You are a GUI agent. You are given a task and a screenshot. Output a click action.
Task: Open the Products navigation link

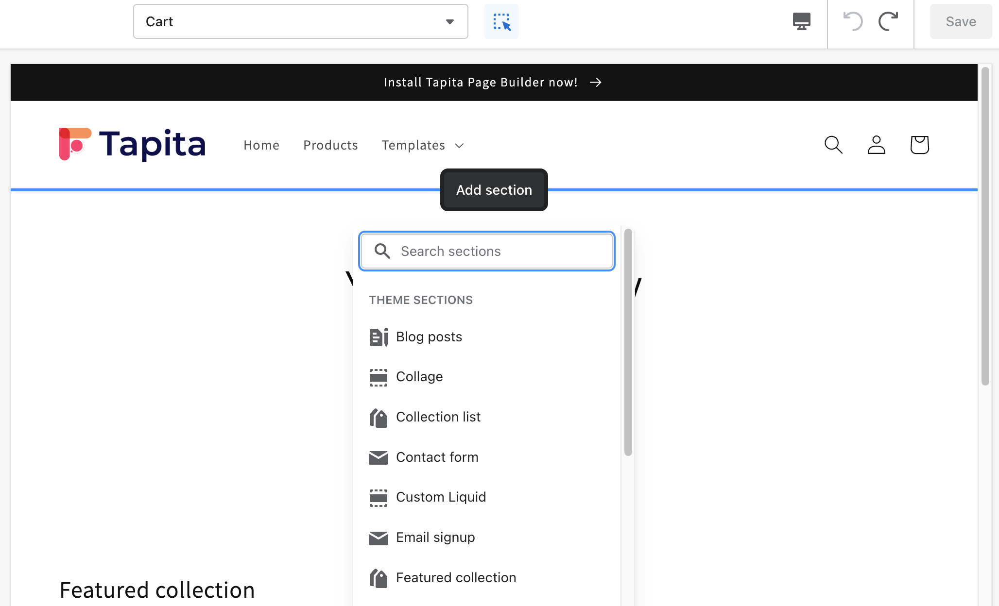[x=330, y=145]
